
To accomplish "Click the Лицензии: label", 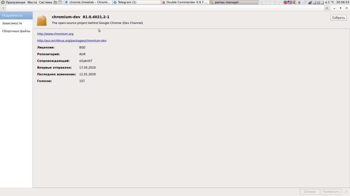I will (x=46, y=47).
